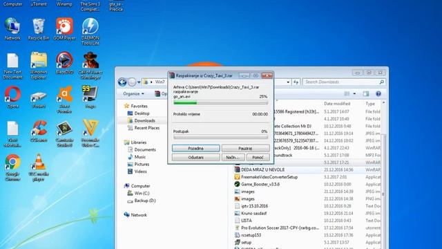Open the Organize menu dropdown

(133, 93)
